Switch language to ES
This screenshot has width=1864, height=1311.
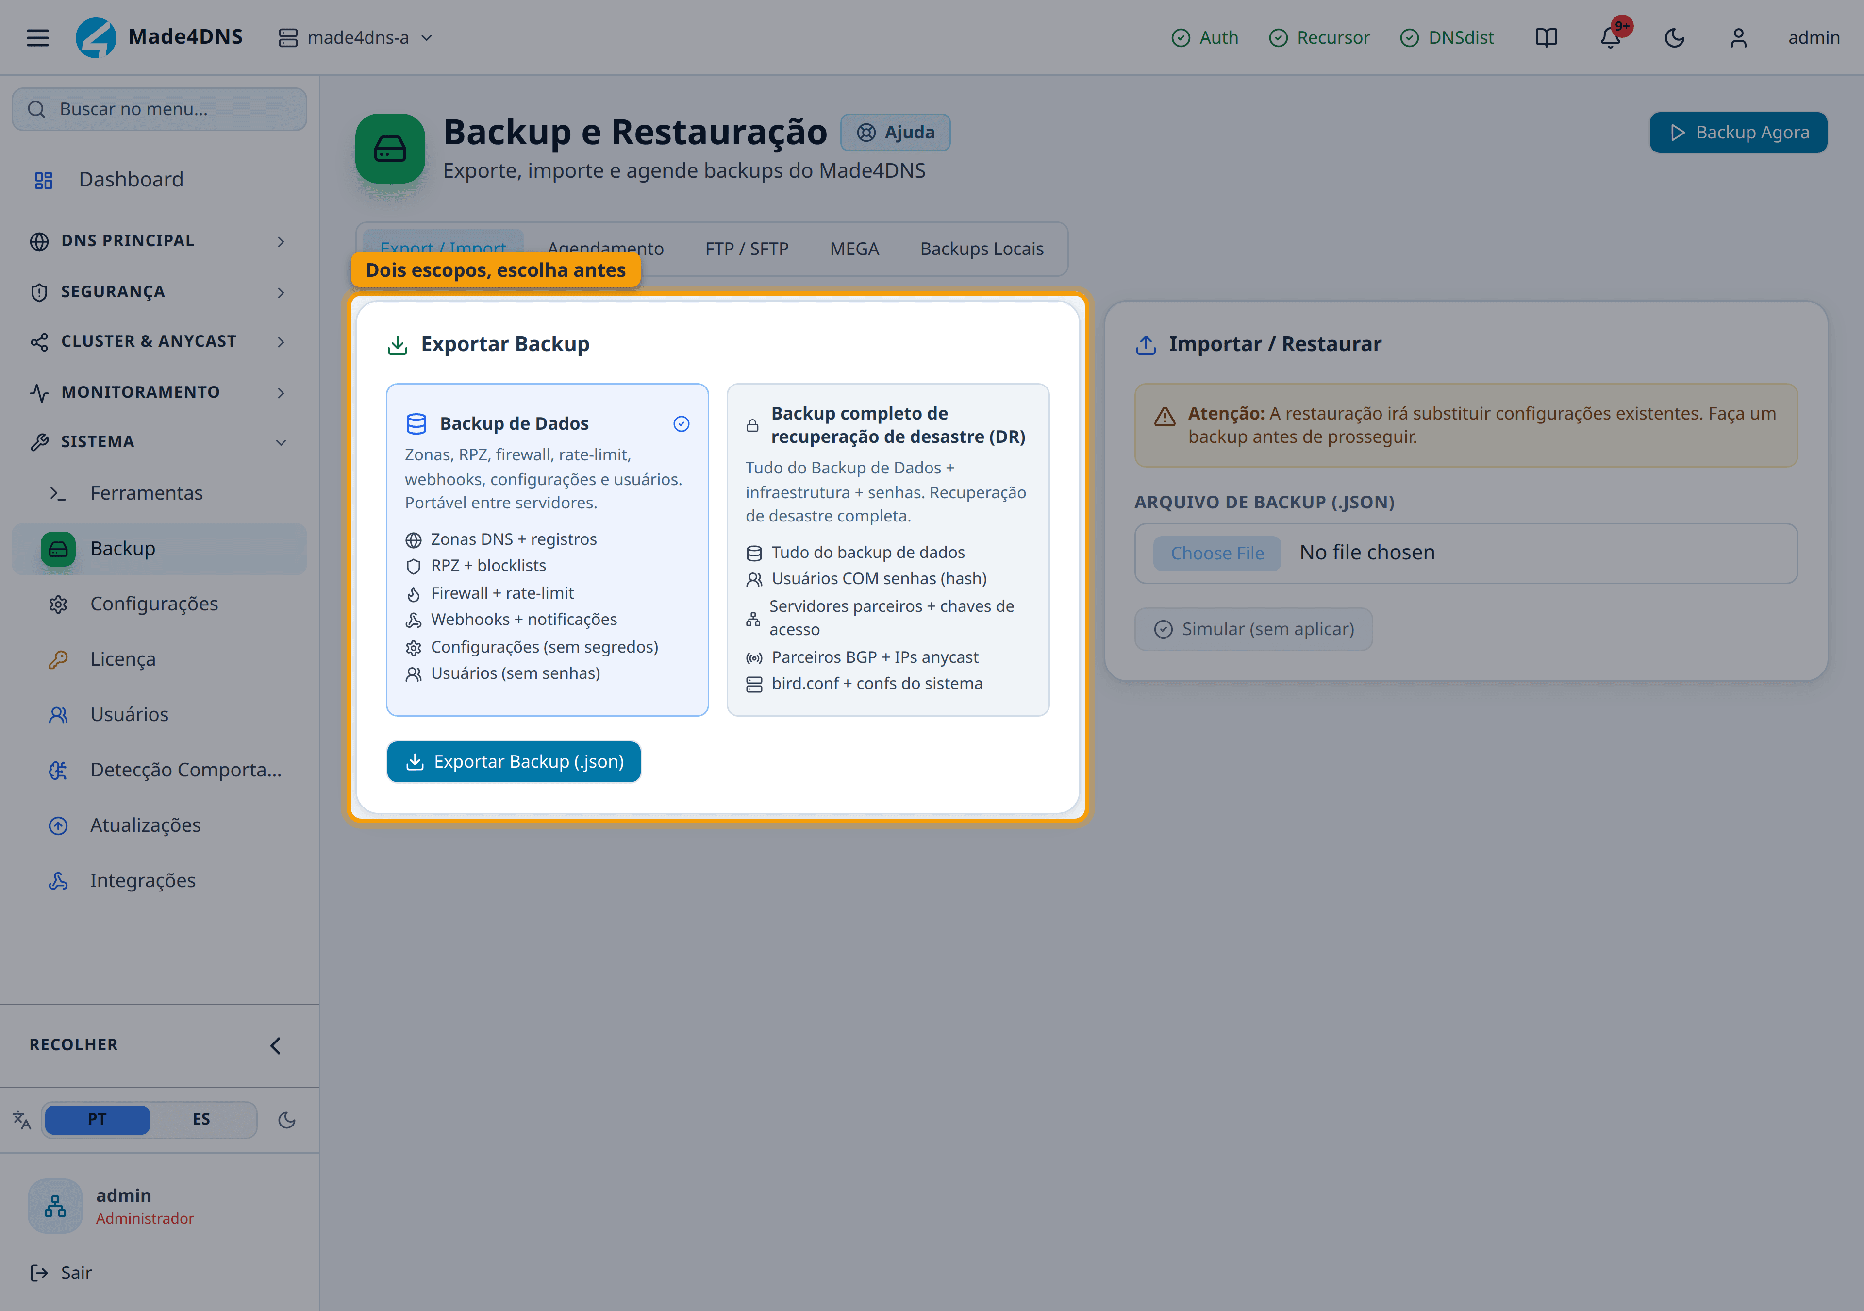click(x=201, y=1119)
